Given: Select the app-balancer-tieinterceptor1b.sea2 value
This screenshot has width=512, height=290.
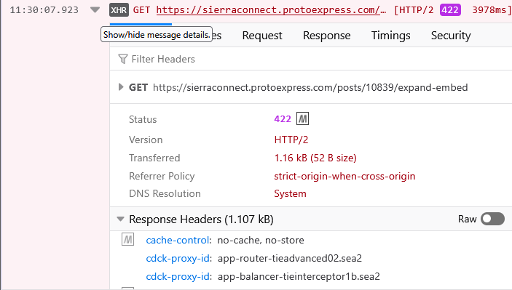Looking at the screenshot, I should click(299, 277).
